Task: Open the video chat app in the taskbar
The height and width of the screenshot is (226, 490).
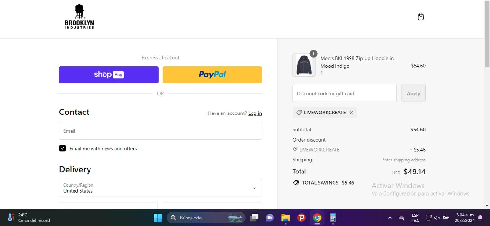Action: pos(270,218)
